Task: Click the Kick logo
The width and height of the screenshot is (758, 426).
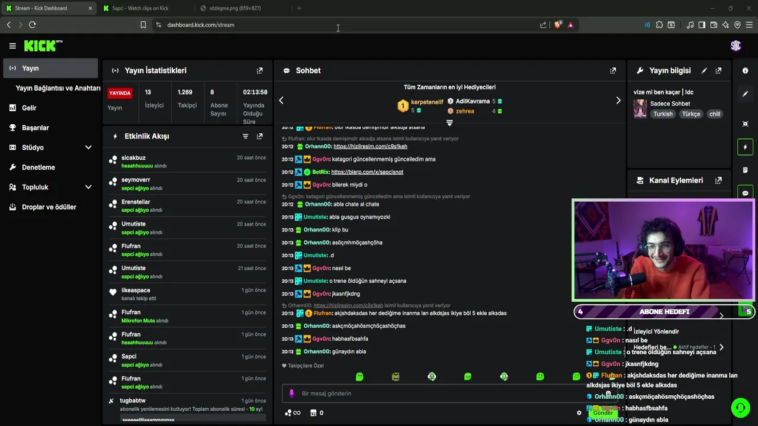Action: click(x=43, y=46)
